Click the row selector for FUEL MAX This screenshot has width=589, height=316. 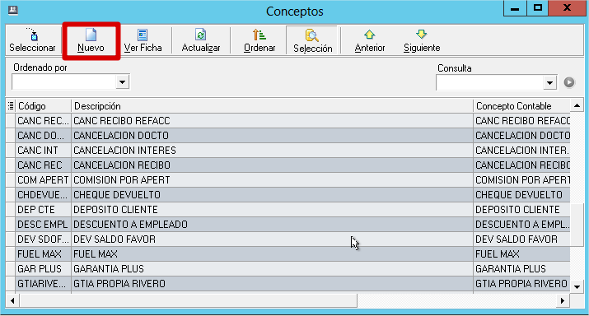(11, 254)
